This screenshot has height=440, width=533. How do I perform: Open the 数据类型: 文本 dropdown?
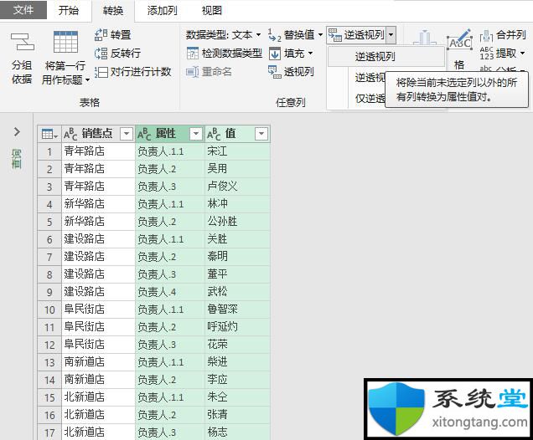pyautogui.click(x=223, y=34)
